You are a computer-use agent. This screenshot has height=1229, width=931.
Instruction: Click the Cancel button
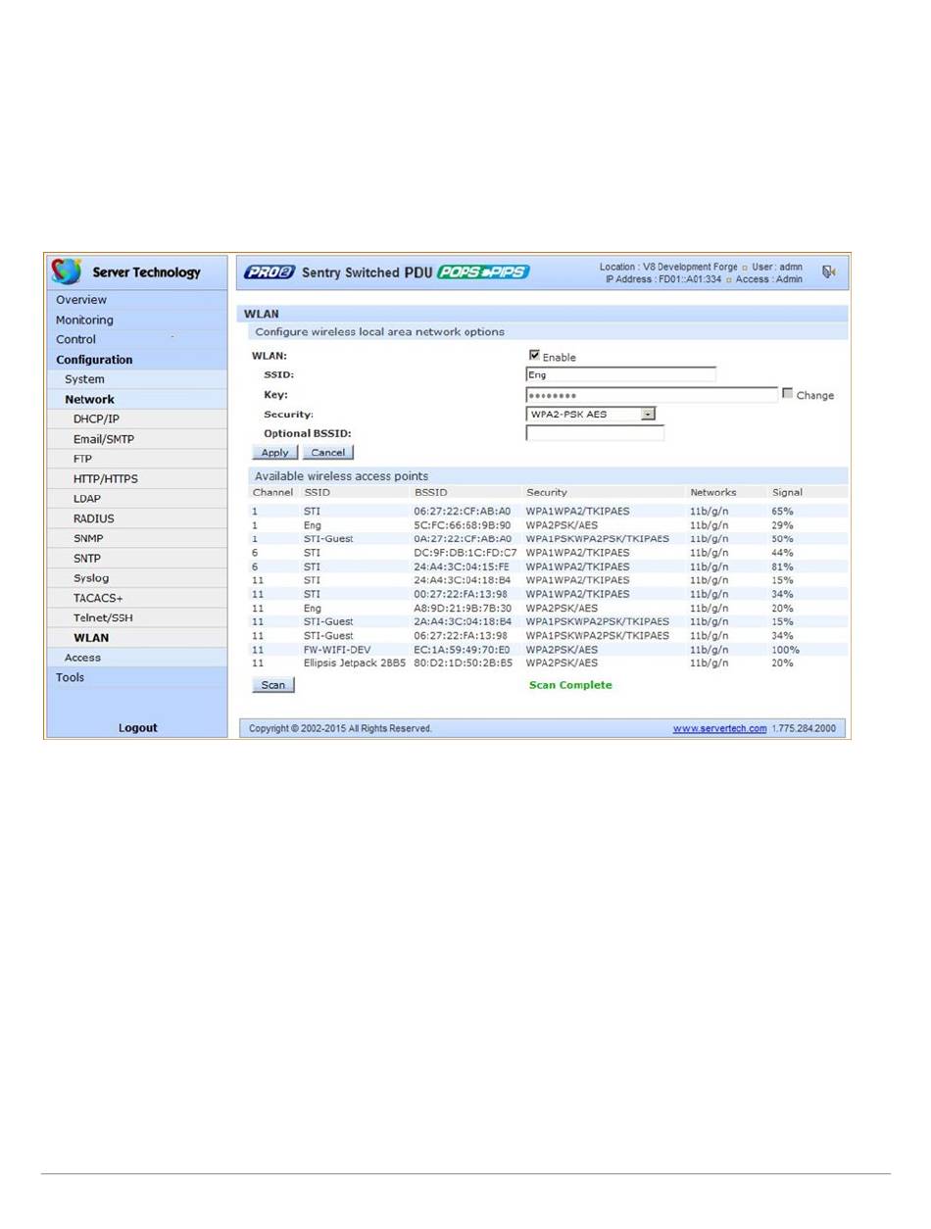tap(328, 453)
